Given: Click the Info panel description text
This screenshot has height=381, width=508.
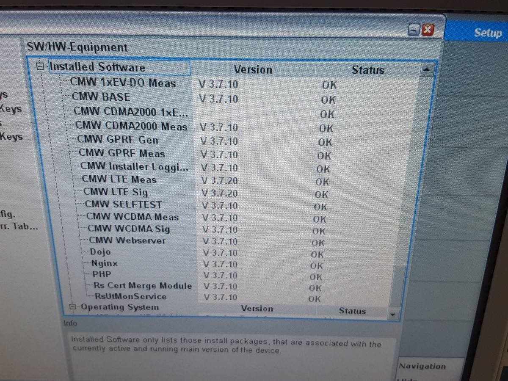Looking at the screenshot, I should 226,345.
